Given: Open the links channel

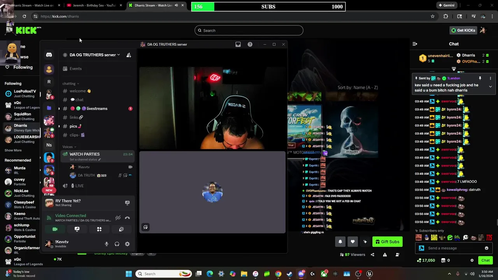Looking at the screenshot, I should click(97, 117).
